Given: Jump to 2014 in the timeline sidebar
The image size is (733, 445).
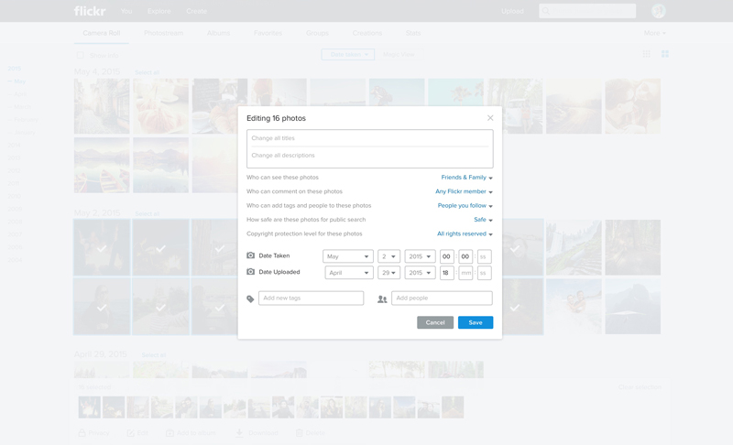Looking at the screenshot, I should 14,146.
